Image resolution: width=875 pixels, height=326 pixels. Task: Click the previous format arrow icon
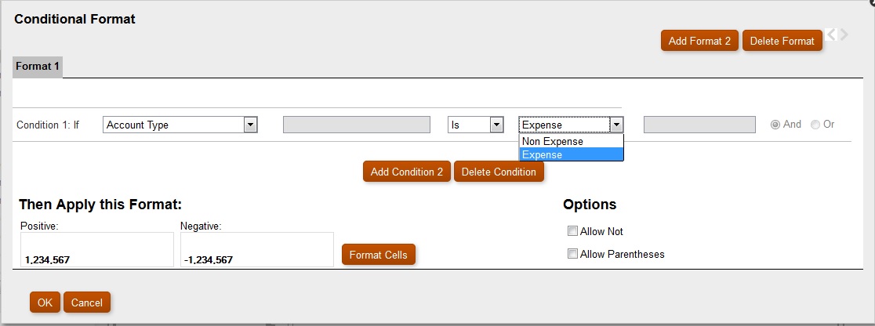[832, 34]
